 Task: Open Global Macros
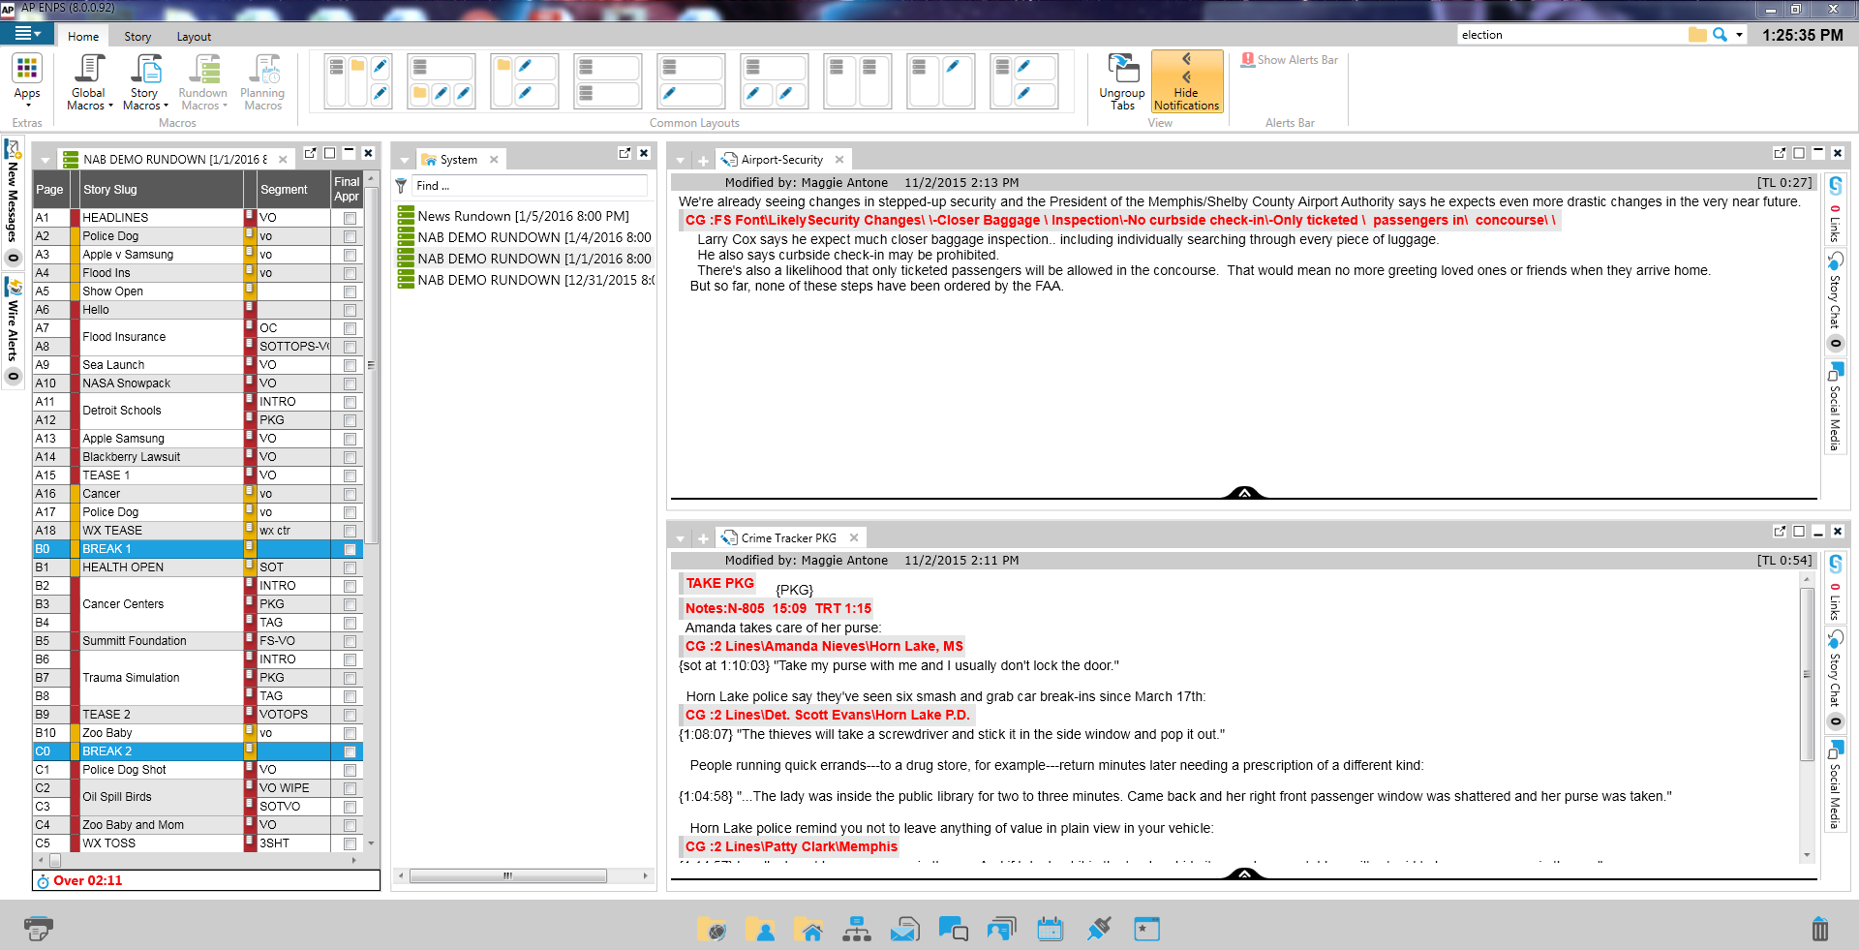coord(89,82)
